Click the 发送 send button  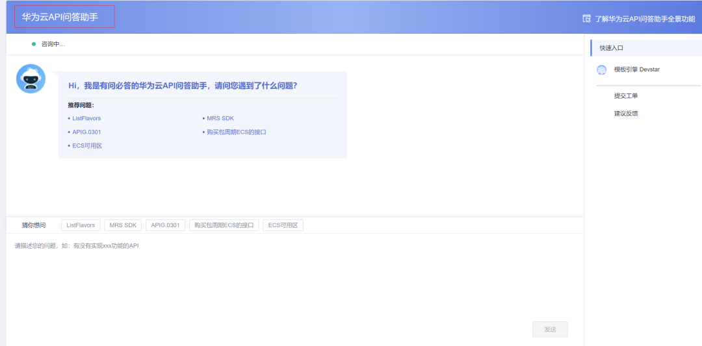(551, 330)
